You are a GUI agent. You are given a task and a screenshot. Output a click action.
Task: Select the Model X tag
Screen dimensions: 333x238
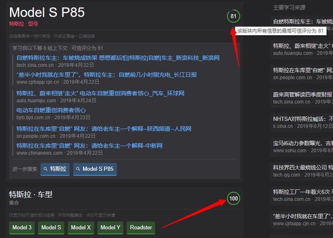[81, 228]
